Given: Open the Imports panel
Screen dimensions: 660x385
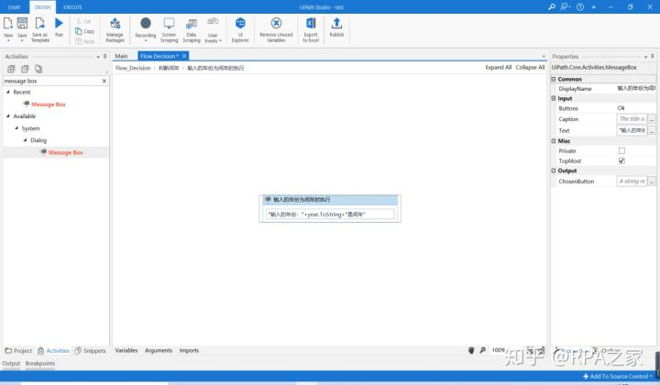Looking at the screenshot, I should [189, 350].
